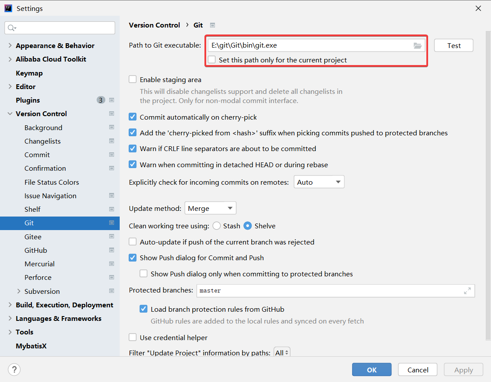Click the project icon beside Shelf row
Viewport: 491px width, 382px height.
111,209
